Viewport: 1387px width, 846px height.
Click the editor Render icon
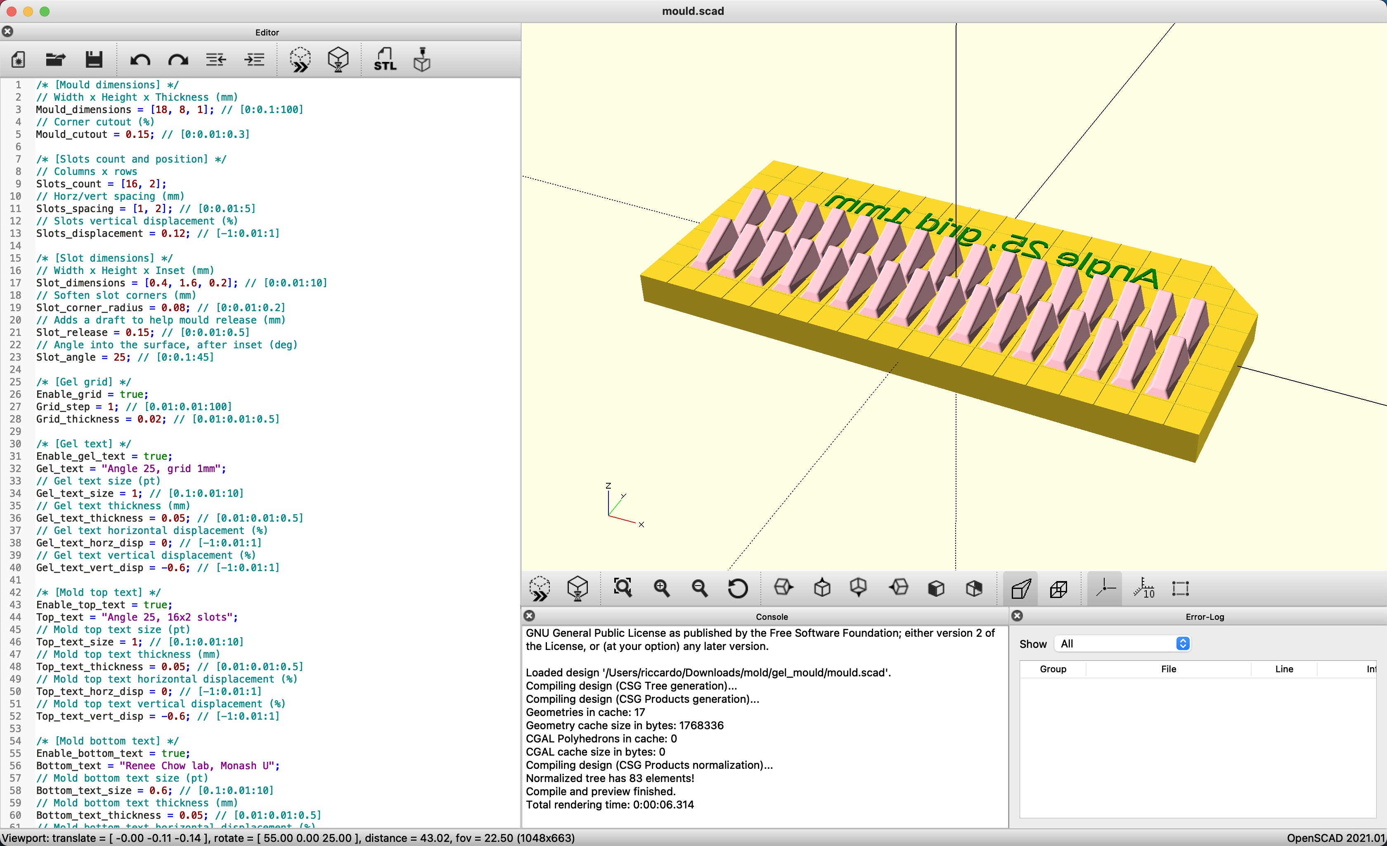click(338, 59)
